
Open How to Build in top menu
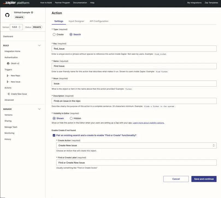pos(46,3)
